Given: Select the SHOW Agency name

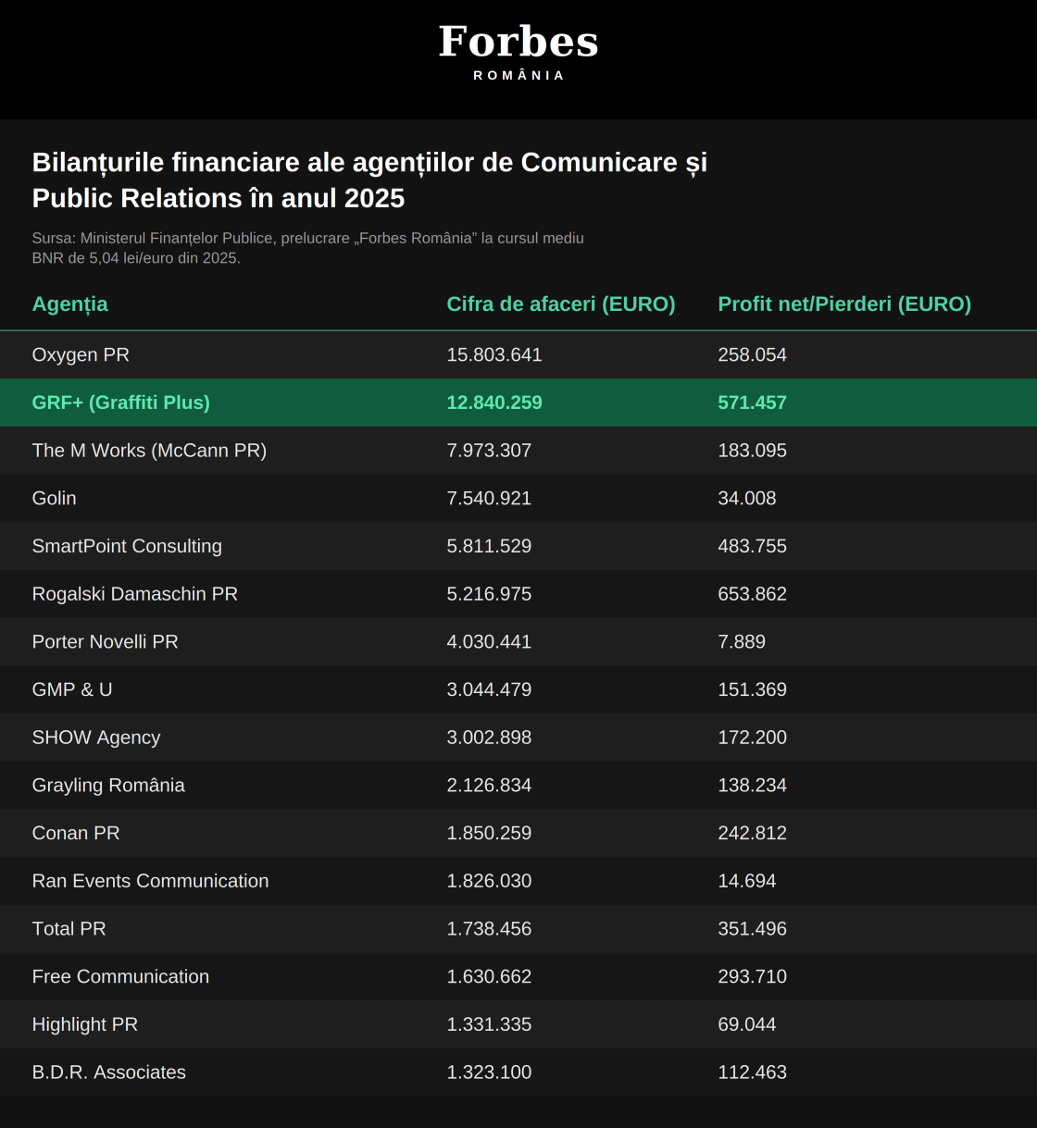Looking at the screenshot, I should click(x=96, y=738).
